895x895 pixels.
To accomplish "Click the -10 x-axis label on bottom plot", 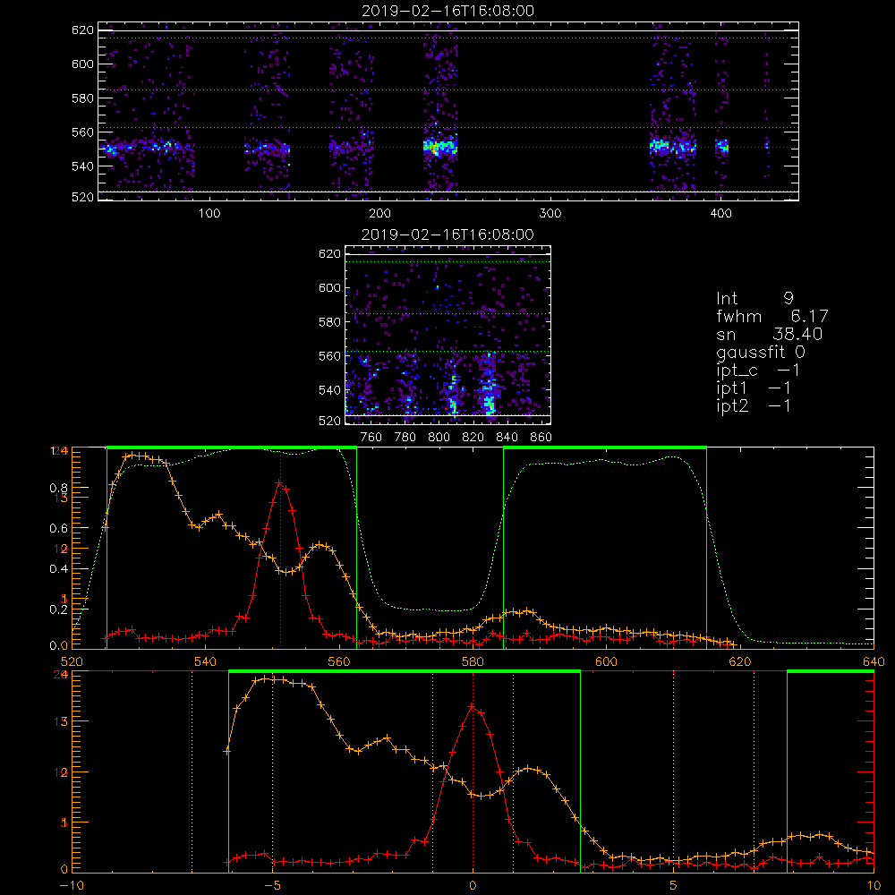I will (x=72, y=885).
